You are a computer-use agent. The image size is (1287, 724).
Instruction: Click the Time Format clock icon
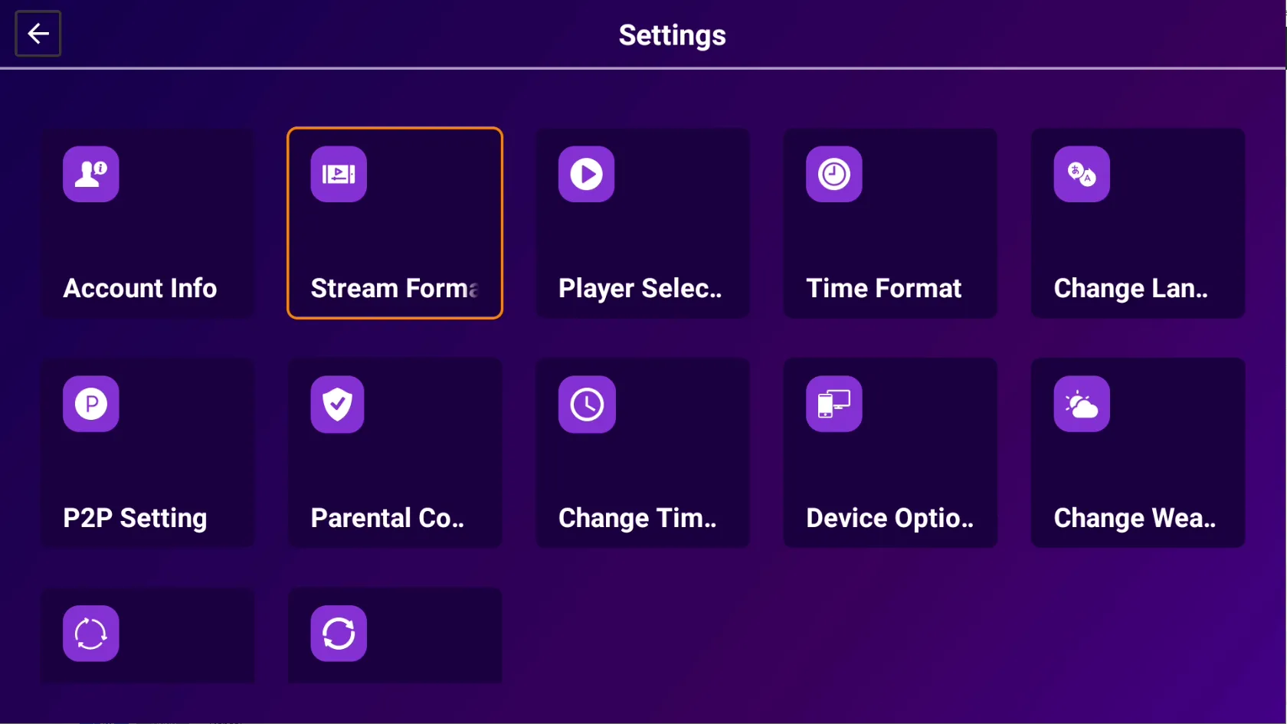coord(834,174)
